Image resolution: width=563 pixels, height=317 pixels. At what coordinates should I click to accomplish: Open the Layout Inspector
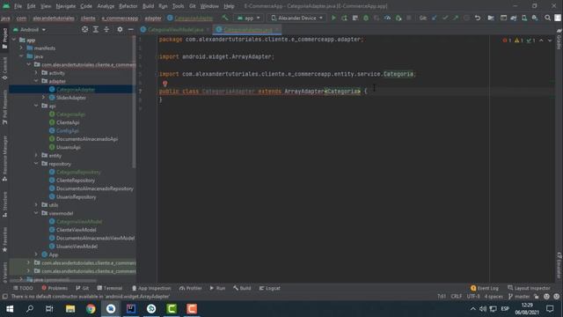[529, 288]
